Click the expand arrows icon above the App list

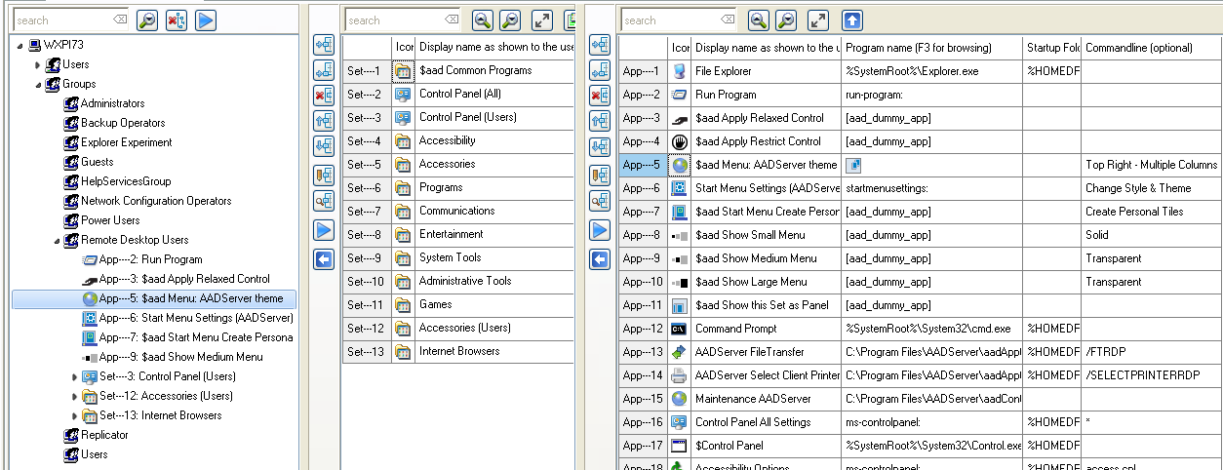pos(819,20)
